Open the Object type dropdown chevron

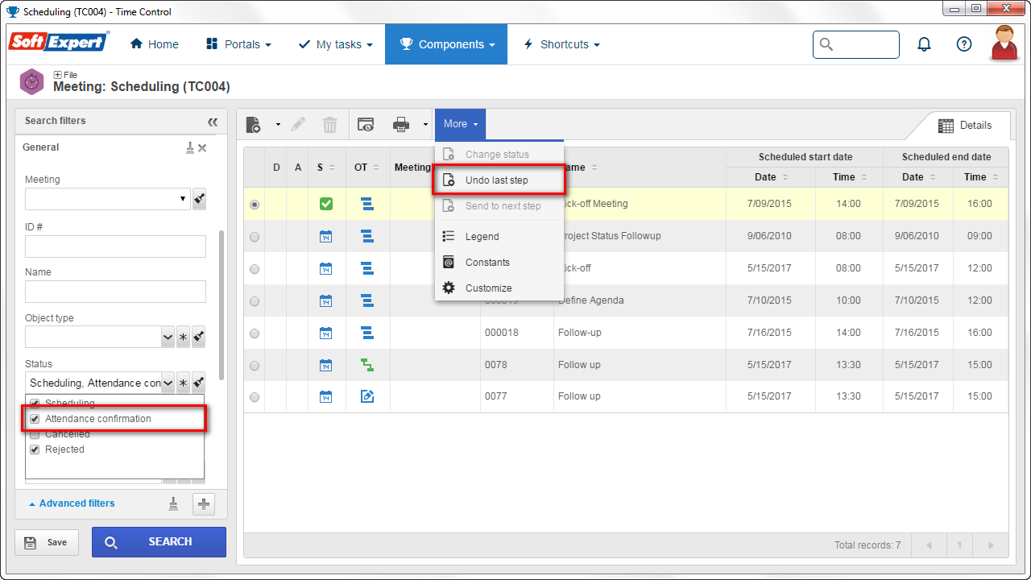point(168,337)
